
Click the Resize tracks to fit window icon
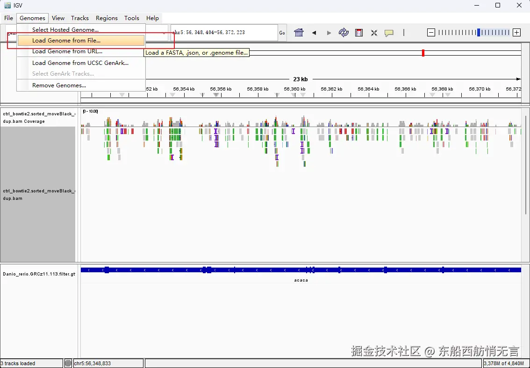(374, 33)
